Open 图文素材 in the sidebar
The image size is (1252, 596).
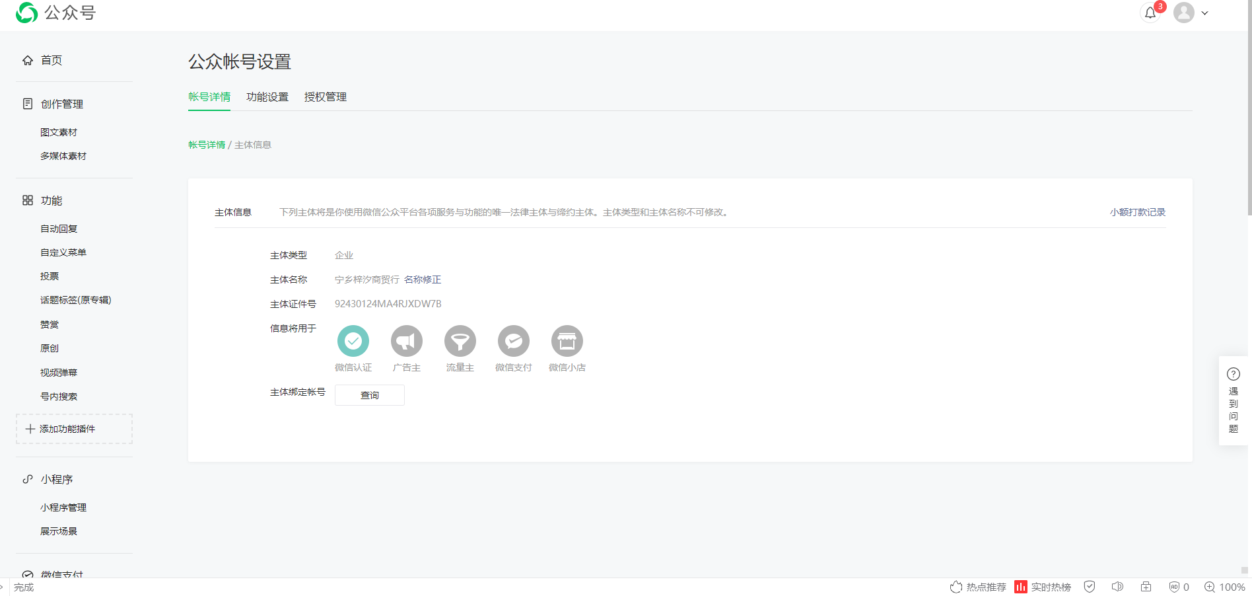coord(59,132)
